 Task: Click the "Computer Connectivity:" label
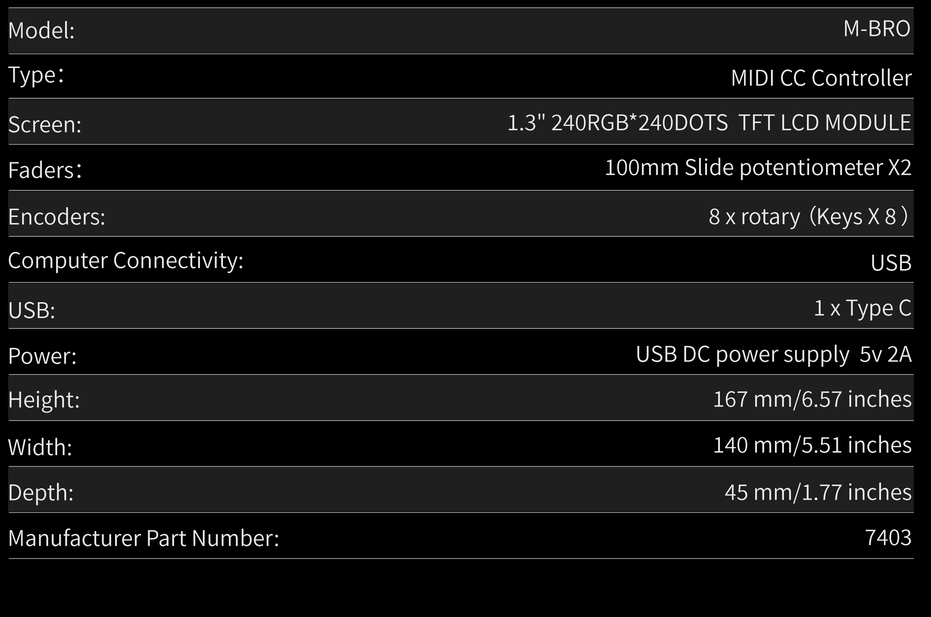pos(125,260)
